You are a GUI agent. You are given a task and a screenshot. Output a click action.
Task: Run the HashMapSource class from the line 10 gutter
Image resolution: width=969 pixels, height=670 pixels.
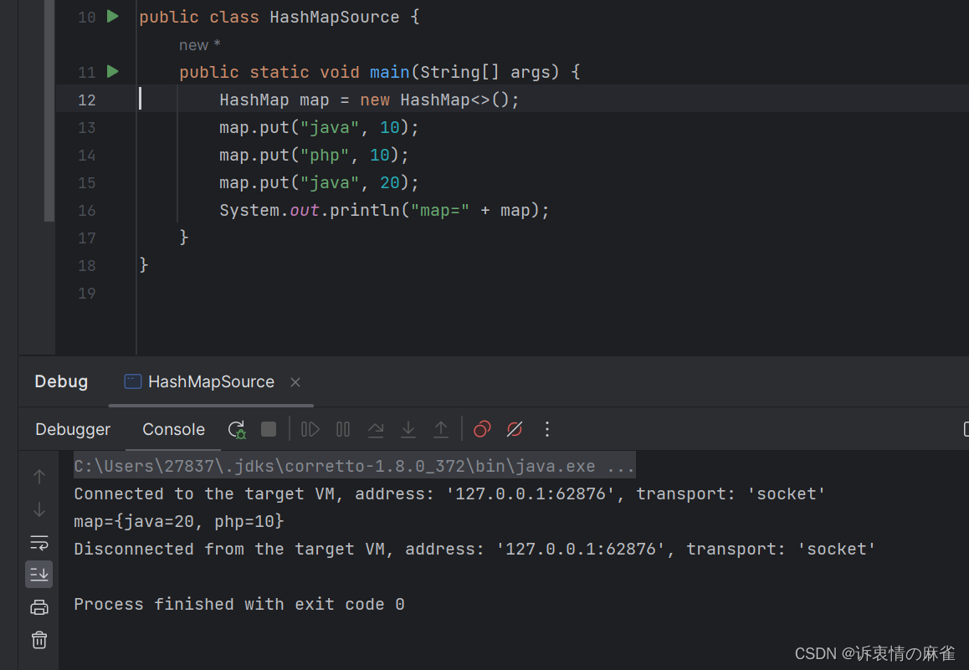pyautogui.click(x=112, y=17)
